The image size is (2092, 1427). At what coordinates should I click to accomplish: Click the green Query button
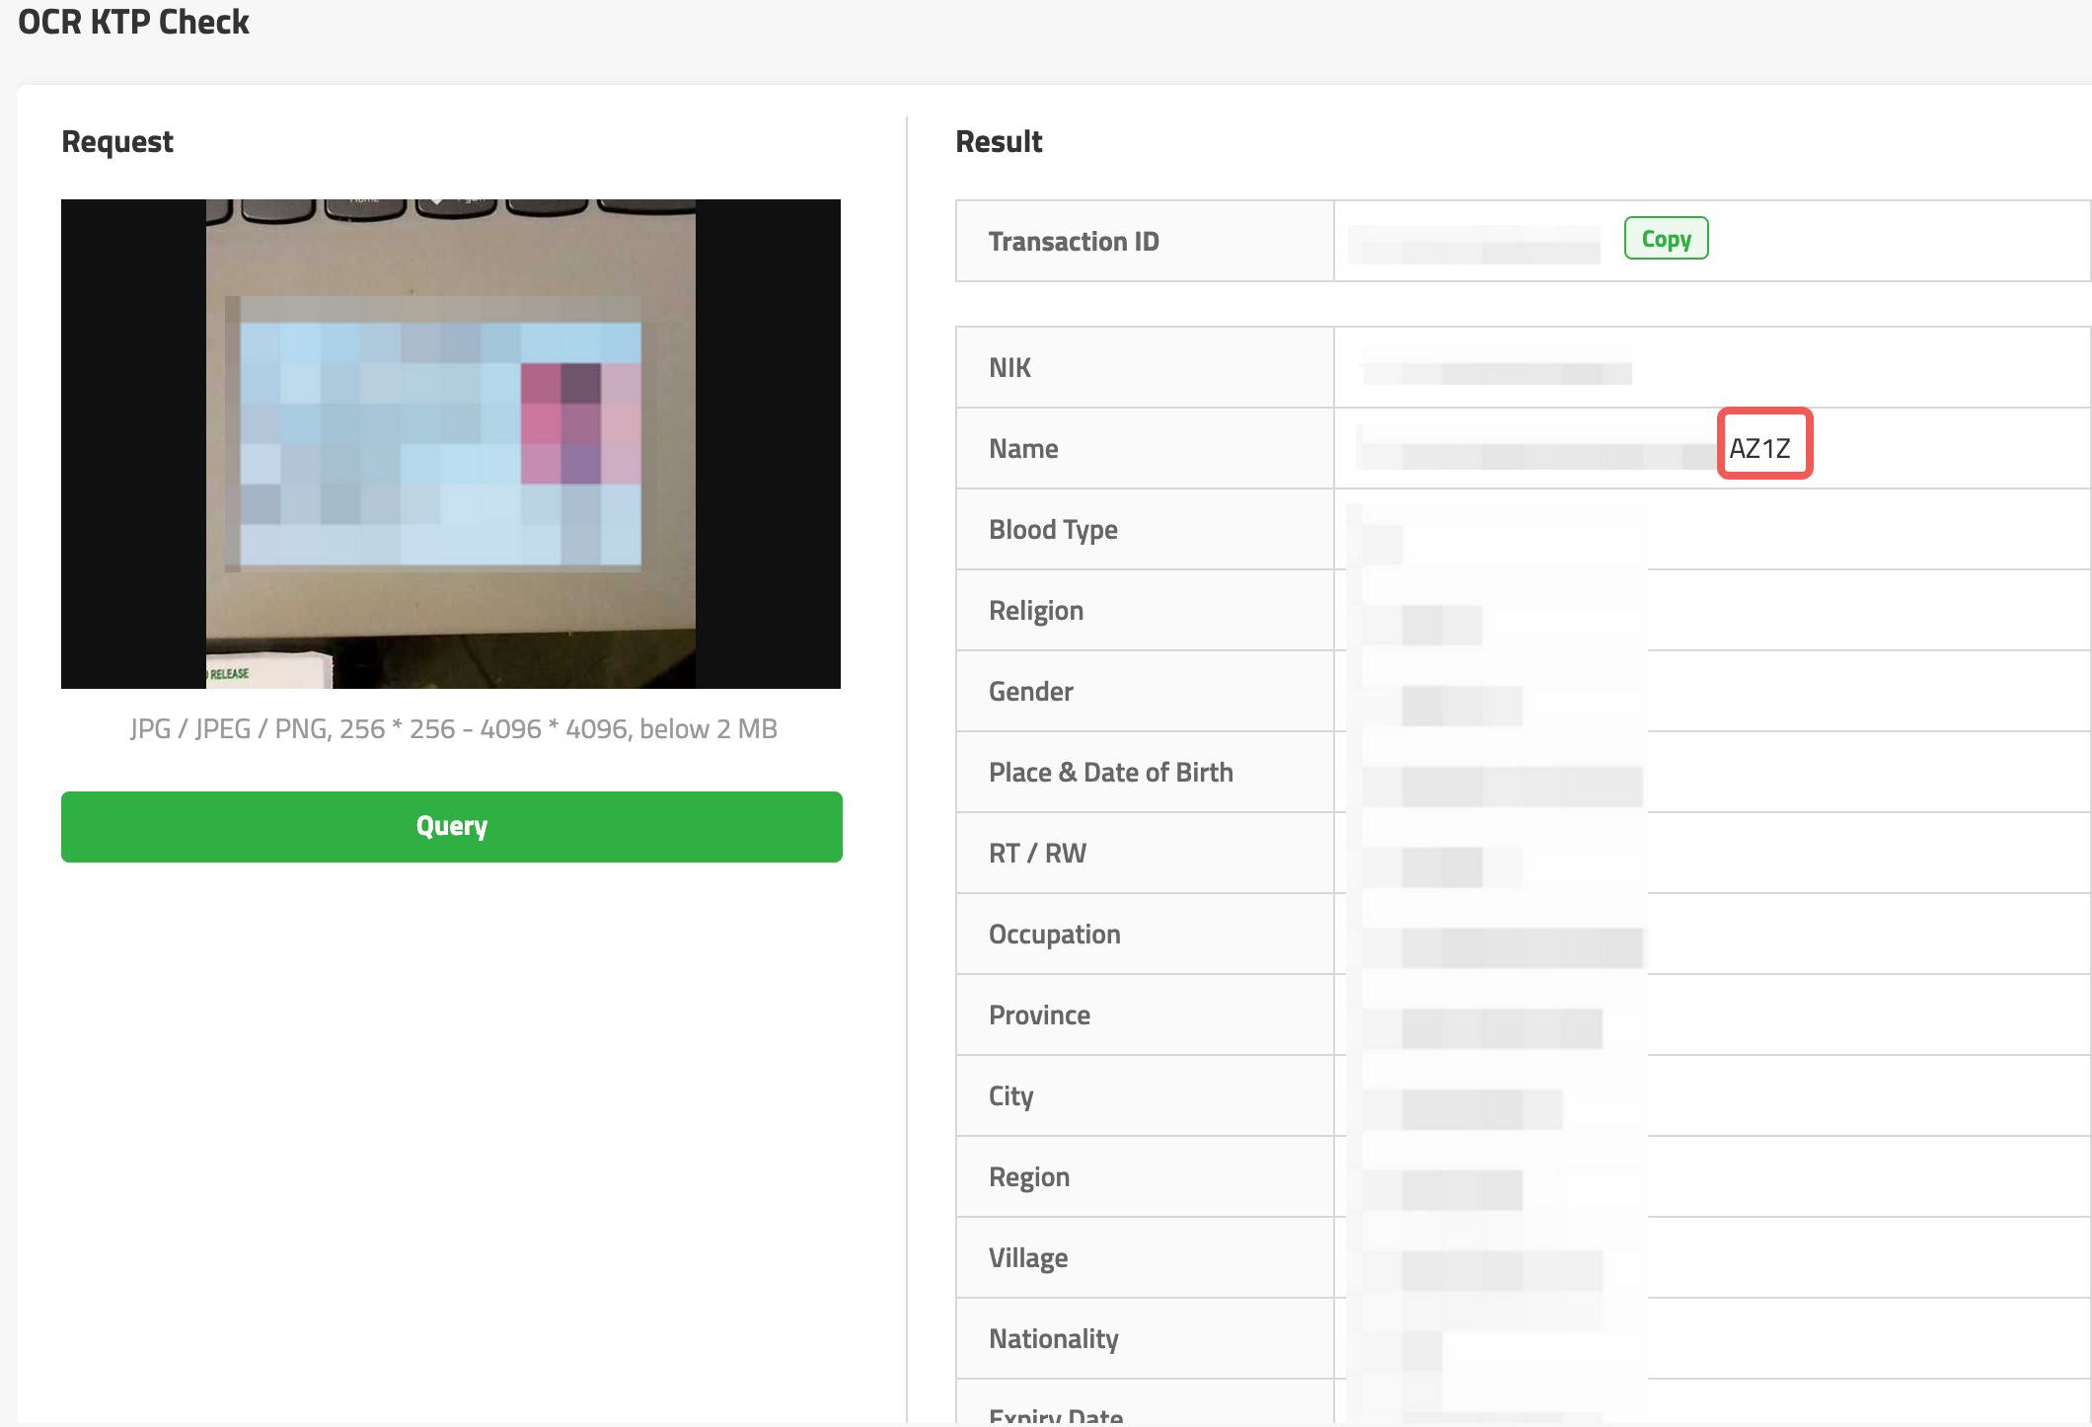tap(451, 826)
